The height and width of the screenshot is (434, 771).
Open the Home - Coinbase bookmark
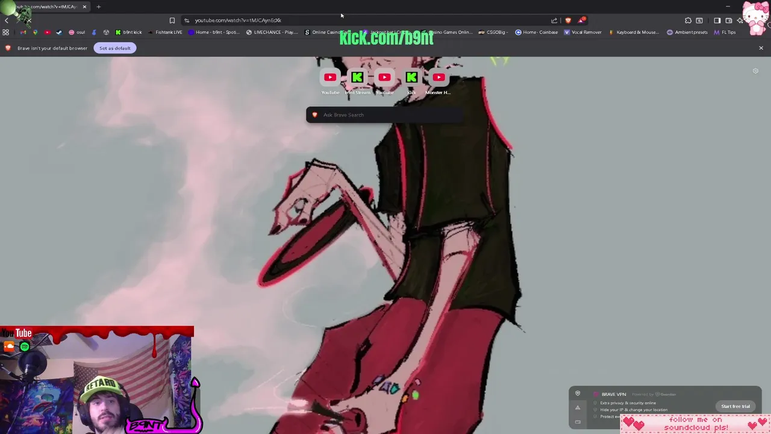pos(537,33)
